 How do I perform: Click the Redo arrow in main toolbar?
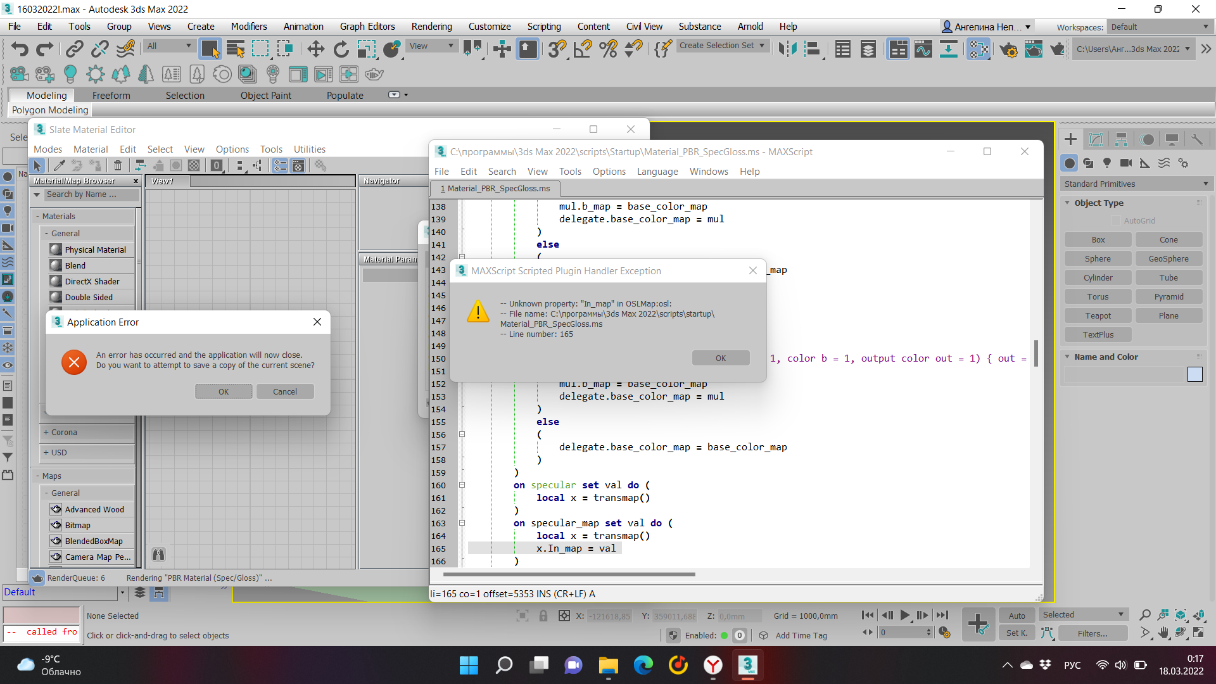point(45,49)
